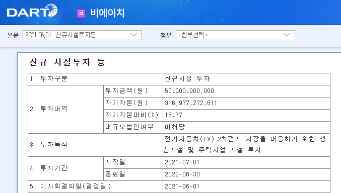Click the heading 신규 시설투자 등
The height and width of the screenshot is (193, 341).
coord(67,62)
